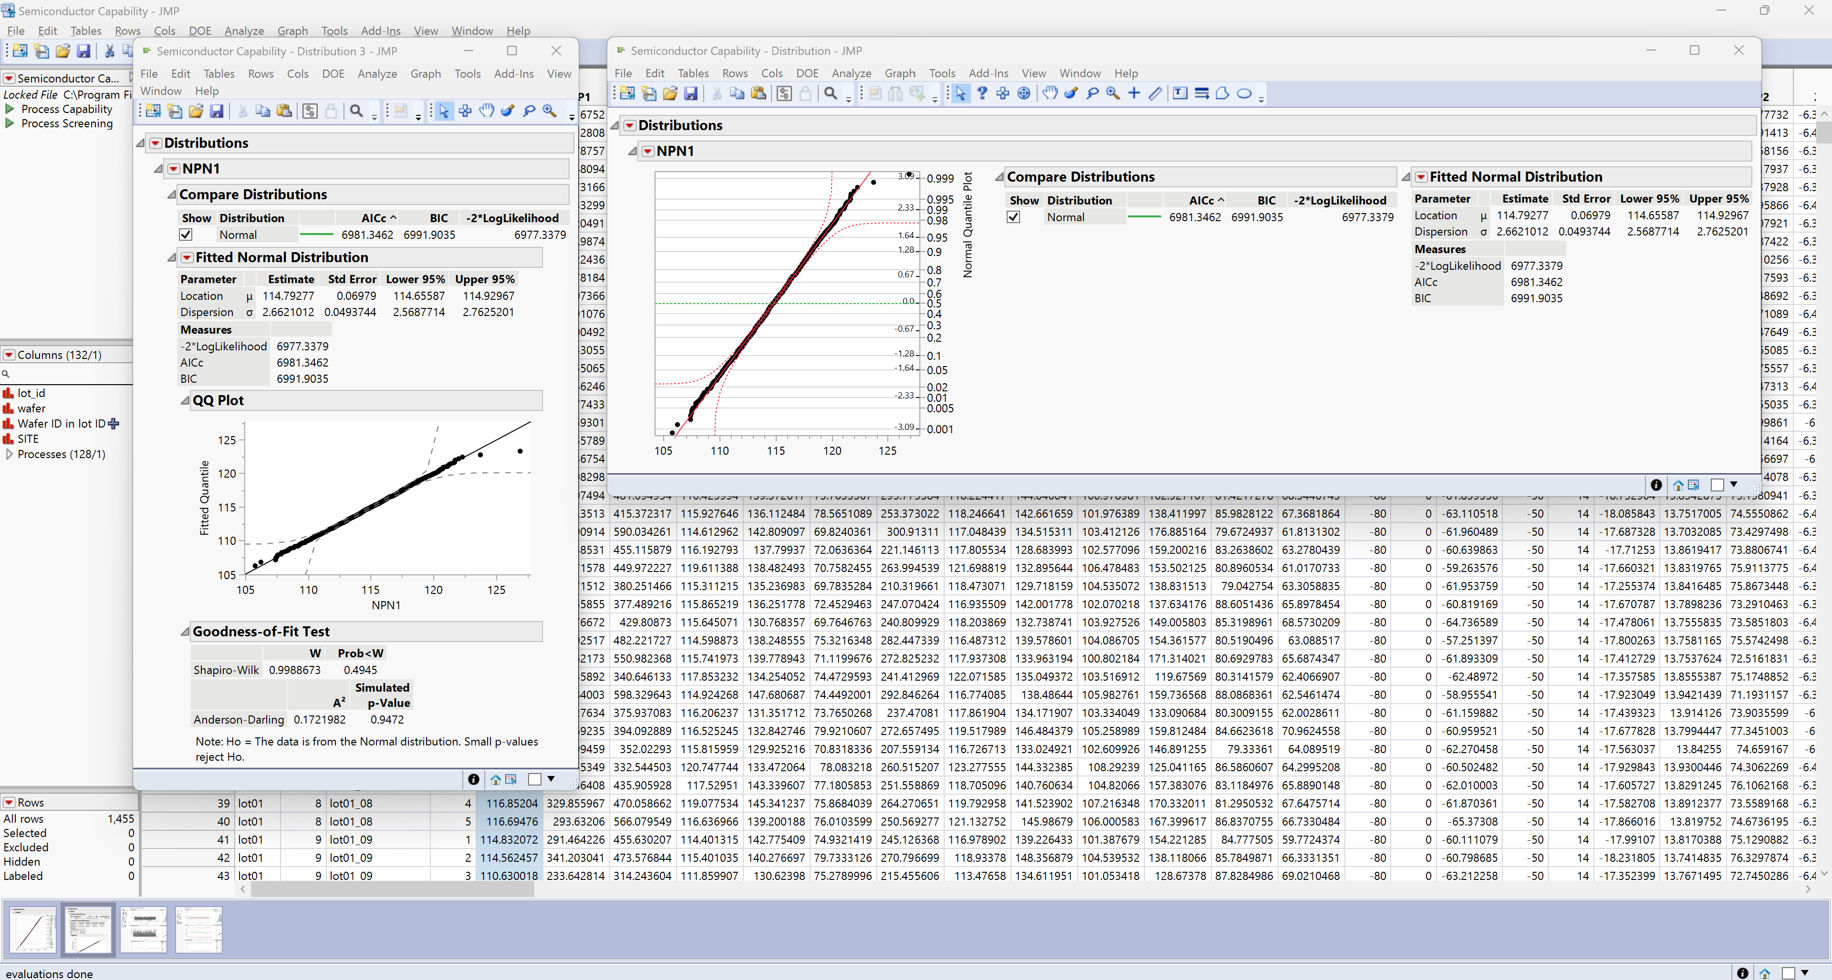
Task: Run the Process Screening table script
Action: (9, 123)
